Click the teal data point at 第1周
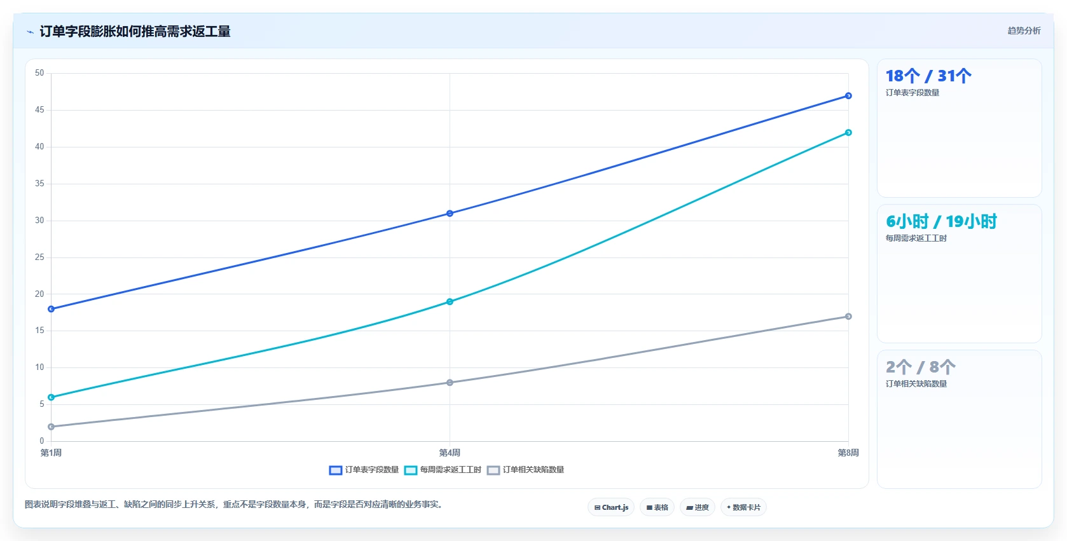The height and width of the screenshot is (541, 1067). click(x=52, y=397)
